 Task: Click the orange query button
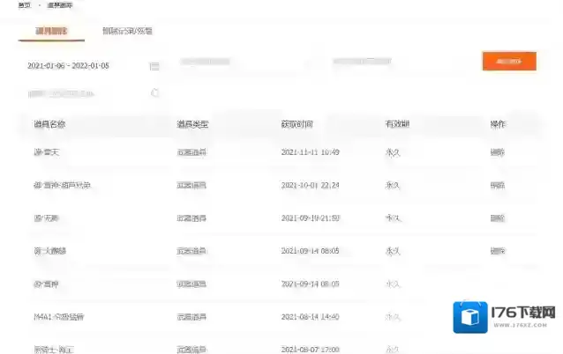pyautogui.click(x=509, y=62)
